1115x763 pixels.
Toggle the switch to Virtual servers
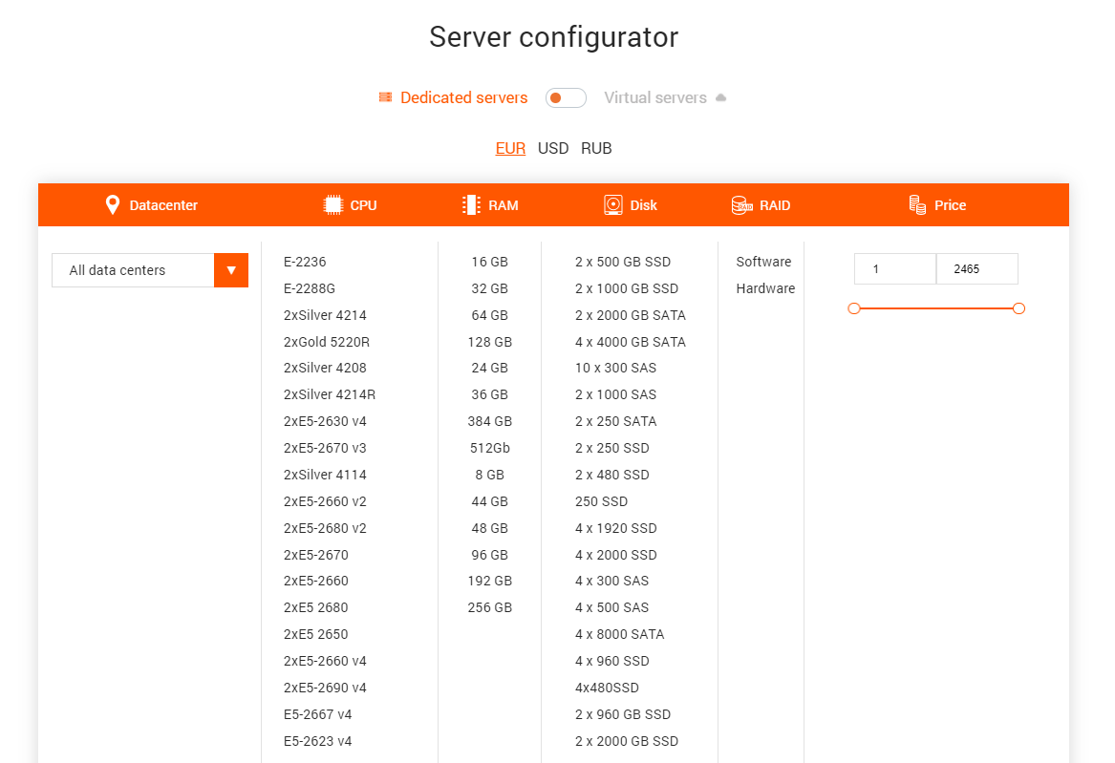566,97
